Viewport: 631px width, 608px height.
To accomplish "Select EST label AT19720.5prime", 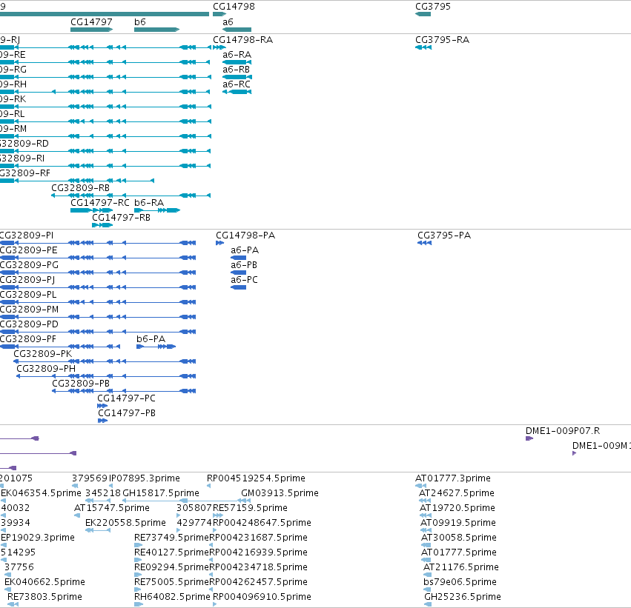I will click(x=457, y=508).
